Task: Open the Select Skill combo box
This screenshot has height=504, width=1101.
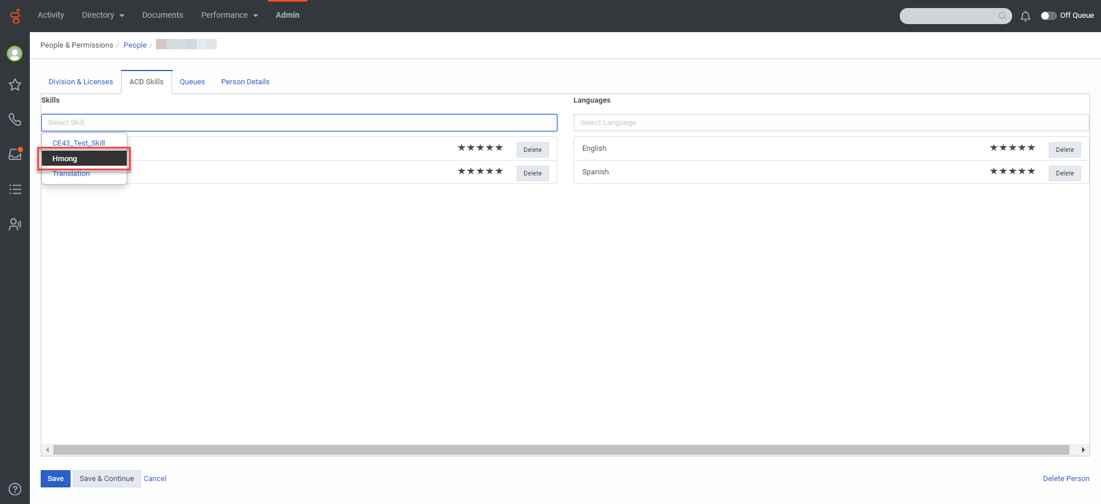Action: [x=299, y=123]
